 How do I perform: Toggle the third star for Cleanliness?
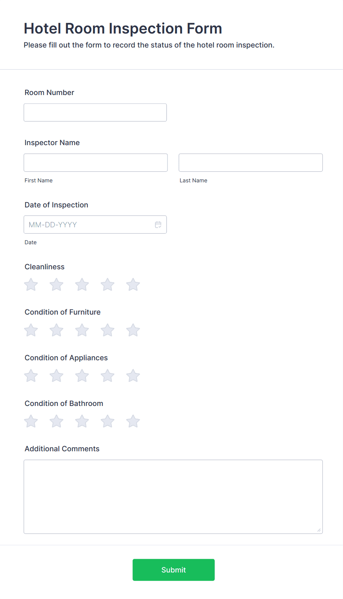[82, 284]
